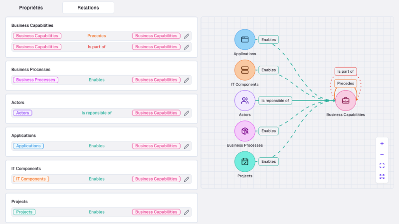Click the 'Is part of' edge label
Screen dimensions: 399x224
(345, 71)
